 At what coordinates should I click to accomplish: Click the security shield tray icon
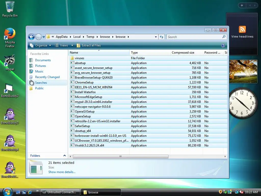(x=220, y=192)
